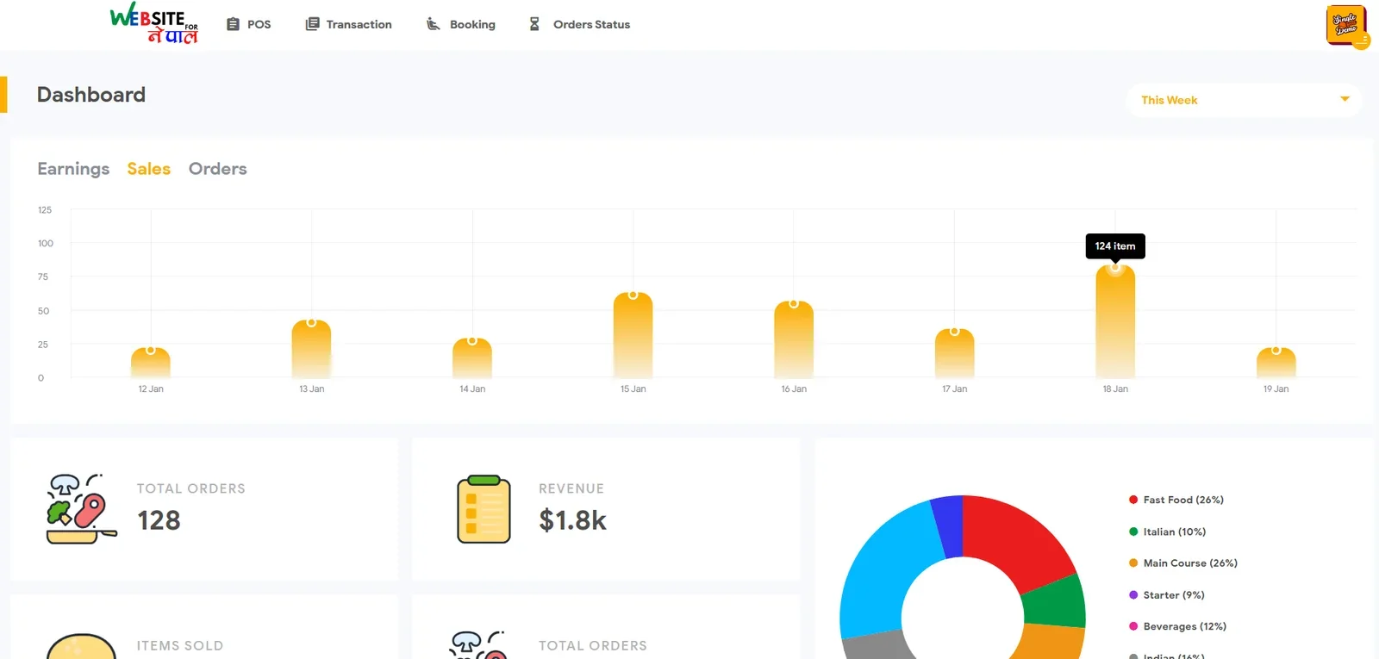Click the 19 Jan bar

1276,363
